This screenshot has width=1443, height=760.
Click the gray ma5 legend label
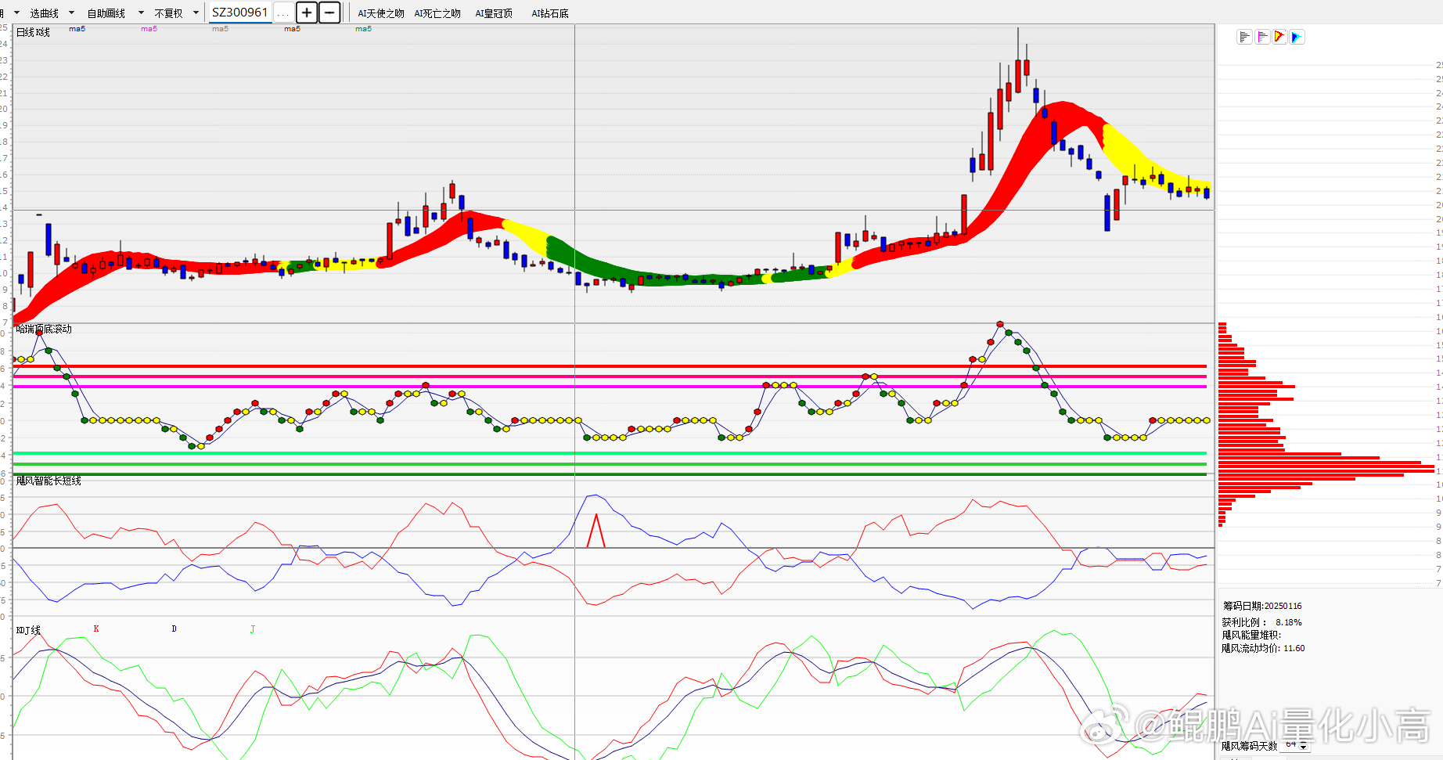[x=220, y=29]
